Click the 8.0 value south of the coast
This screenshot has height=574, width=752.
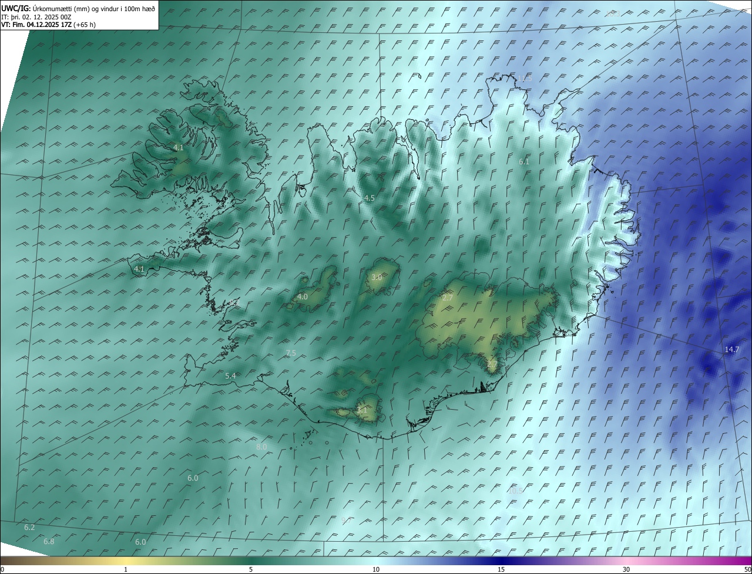coord(261,447)
